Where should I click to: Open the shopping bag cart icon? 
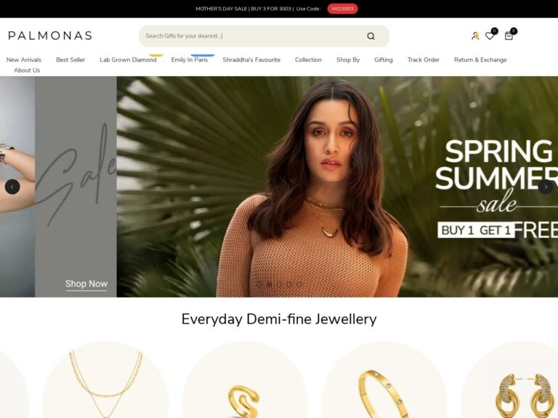pyautogui.click(x=509, y=36)
